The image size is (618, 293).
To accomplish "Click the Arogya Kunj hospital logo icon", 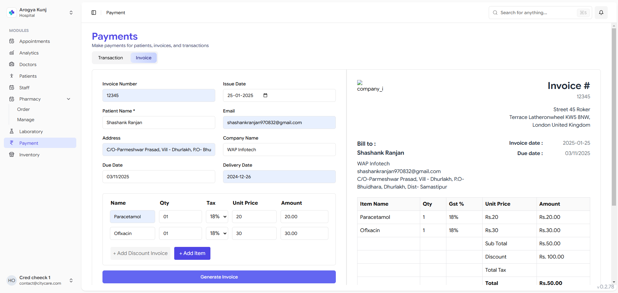I will (x=12, y=13).
